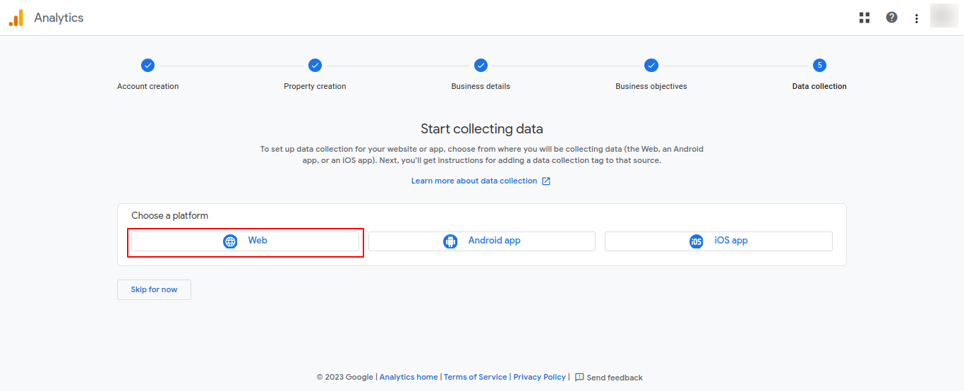This screenshot has height=391, width=964.
Task: Click the Web globe icon
Action: coord(230,241)
